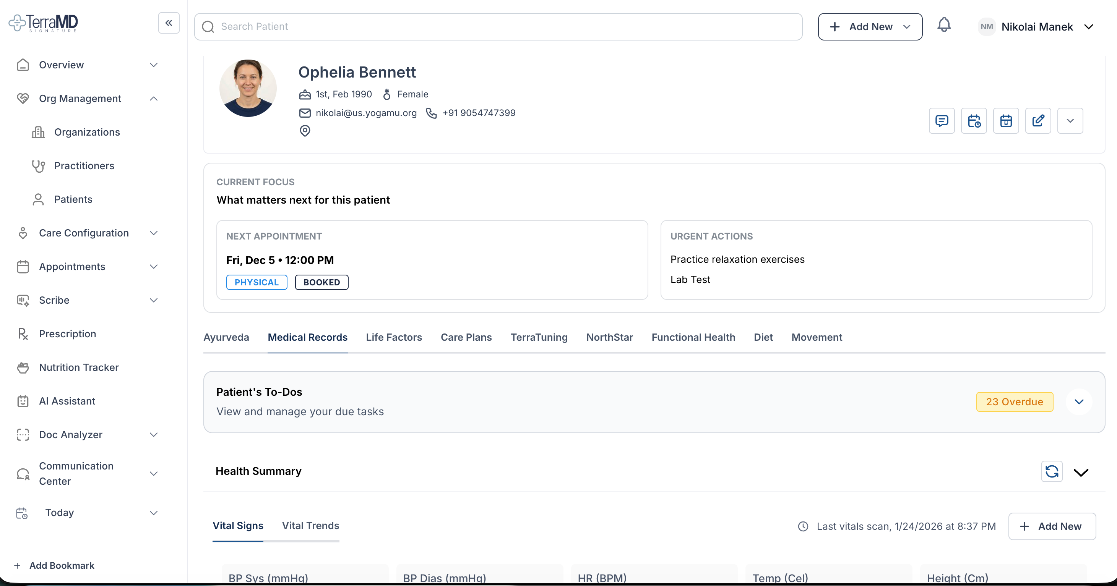Open the Medical Records tab
Screen dimensions: 1117x586
pos(307,337)
